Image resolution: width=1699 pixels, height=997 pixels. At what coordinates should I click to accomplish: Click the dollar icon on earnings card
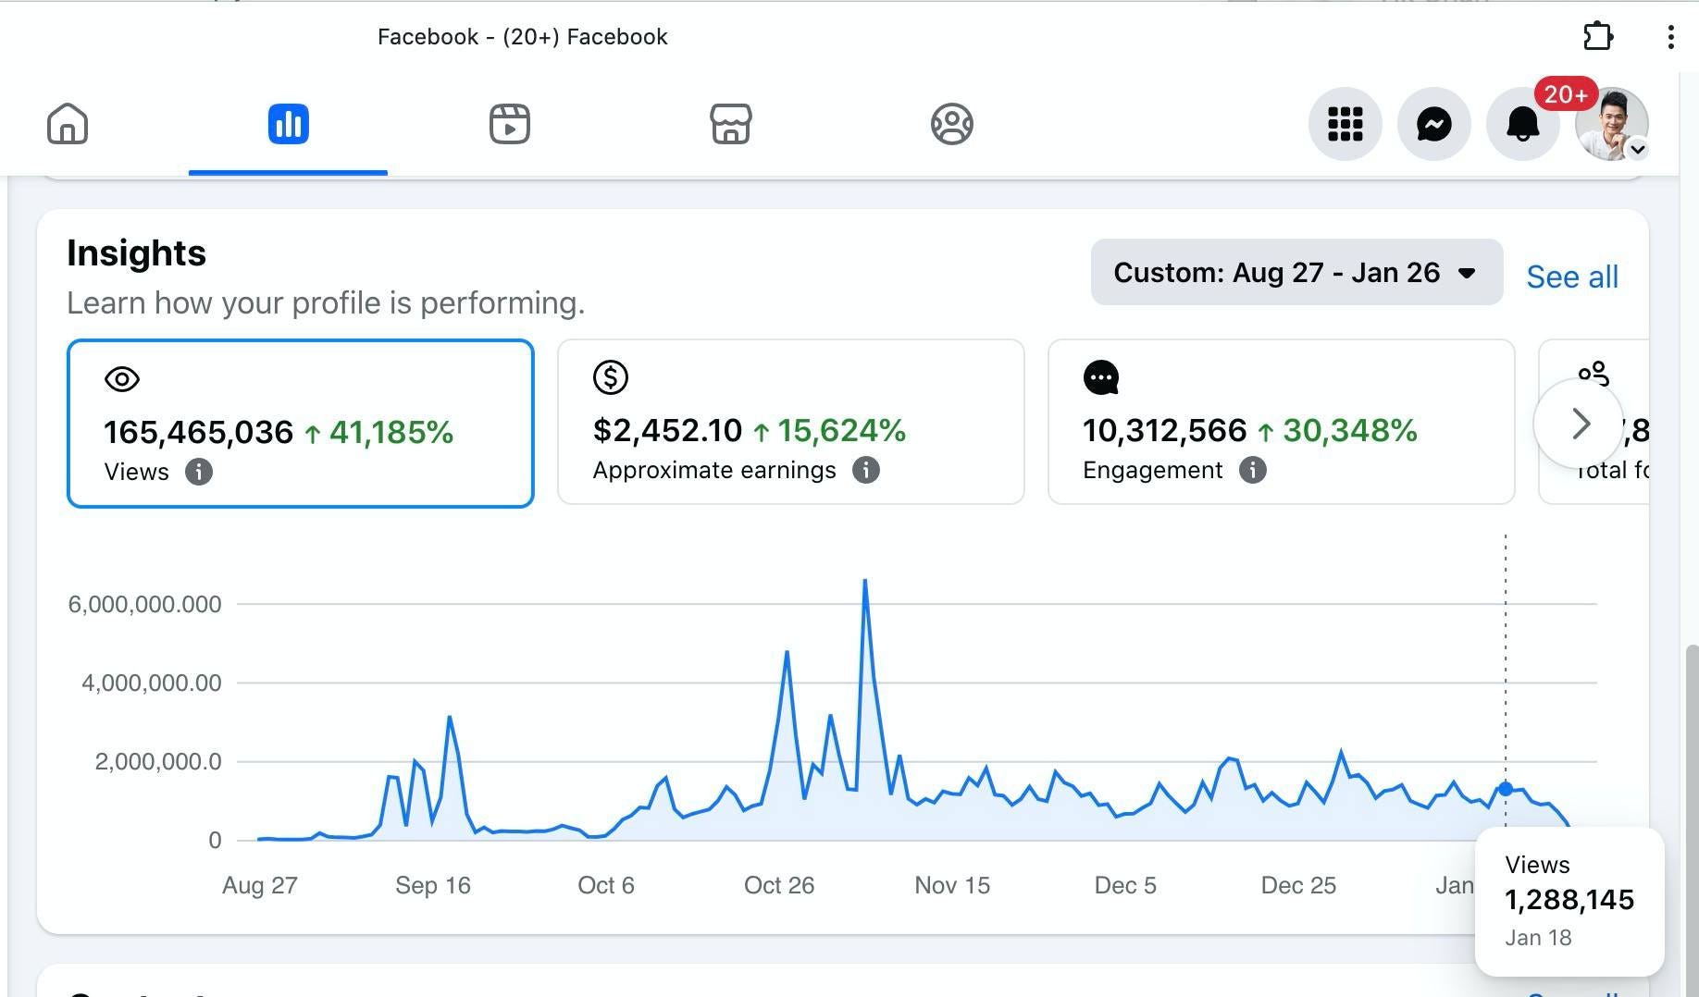611,377
